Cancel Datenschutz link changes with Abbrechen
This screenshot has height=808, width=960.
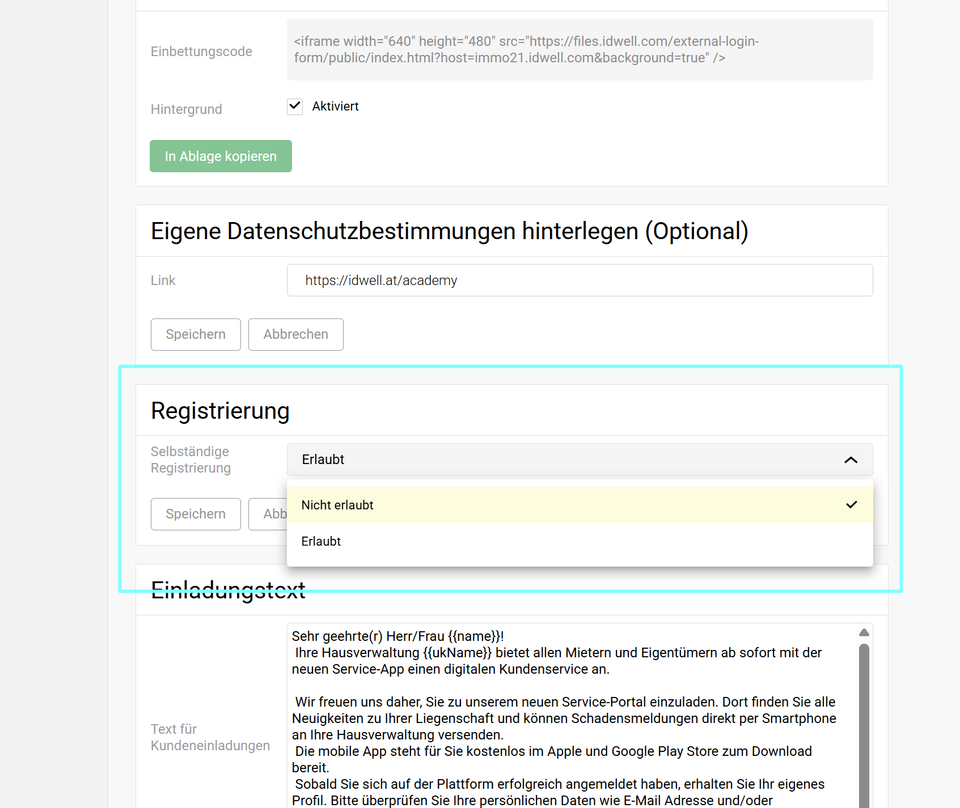coord(295,334)
